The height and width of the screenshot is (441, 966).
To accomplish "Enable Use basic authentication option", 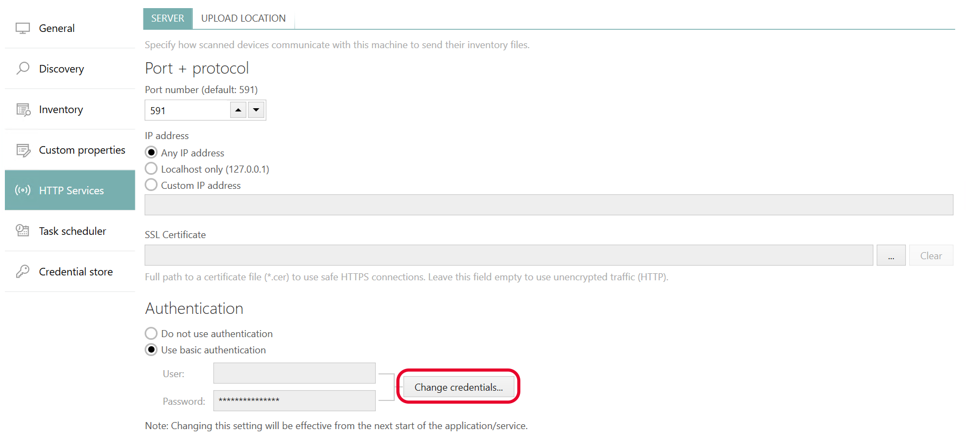I will [152, 350].
